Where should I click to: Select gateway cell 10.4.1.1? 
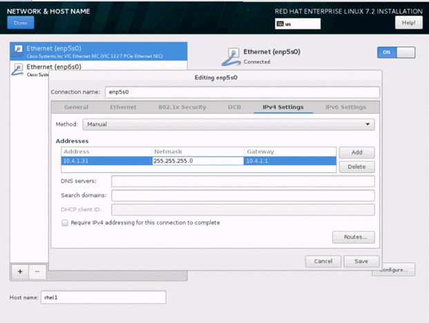(x=289, y=161)
